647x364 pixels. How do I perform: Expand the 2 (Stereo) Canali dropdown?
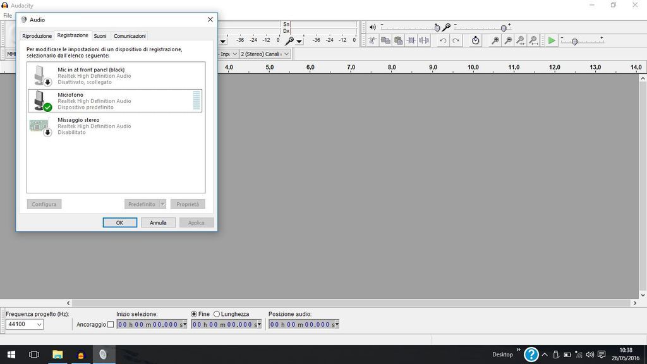tap(286, 54)
